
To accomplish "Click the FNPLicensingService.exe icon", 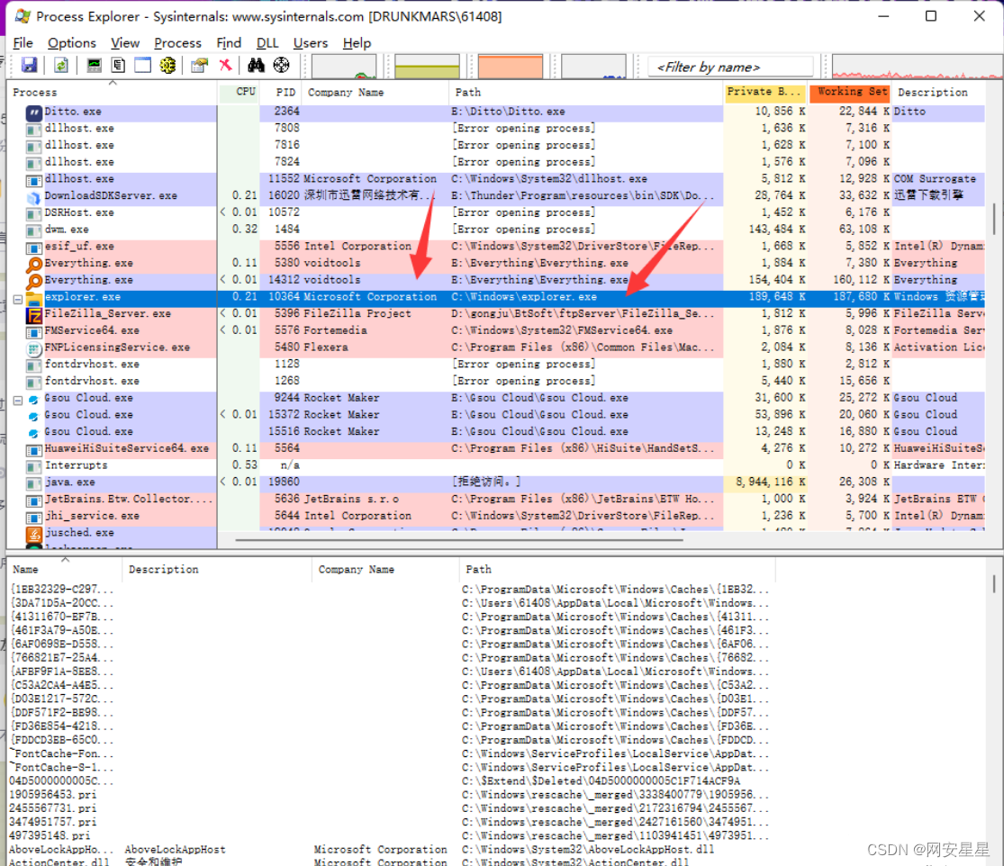I will (34, 349).
